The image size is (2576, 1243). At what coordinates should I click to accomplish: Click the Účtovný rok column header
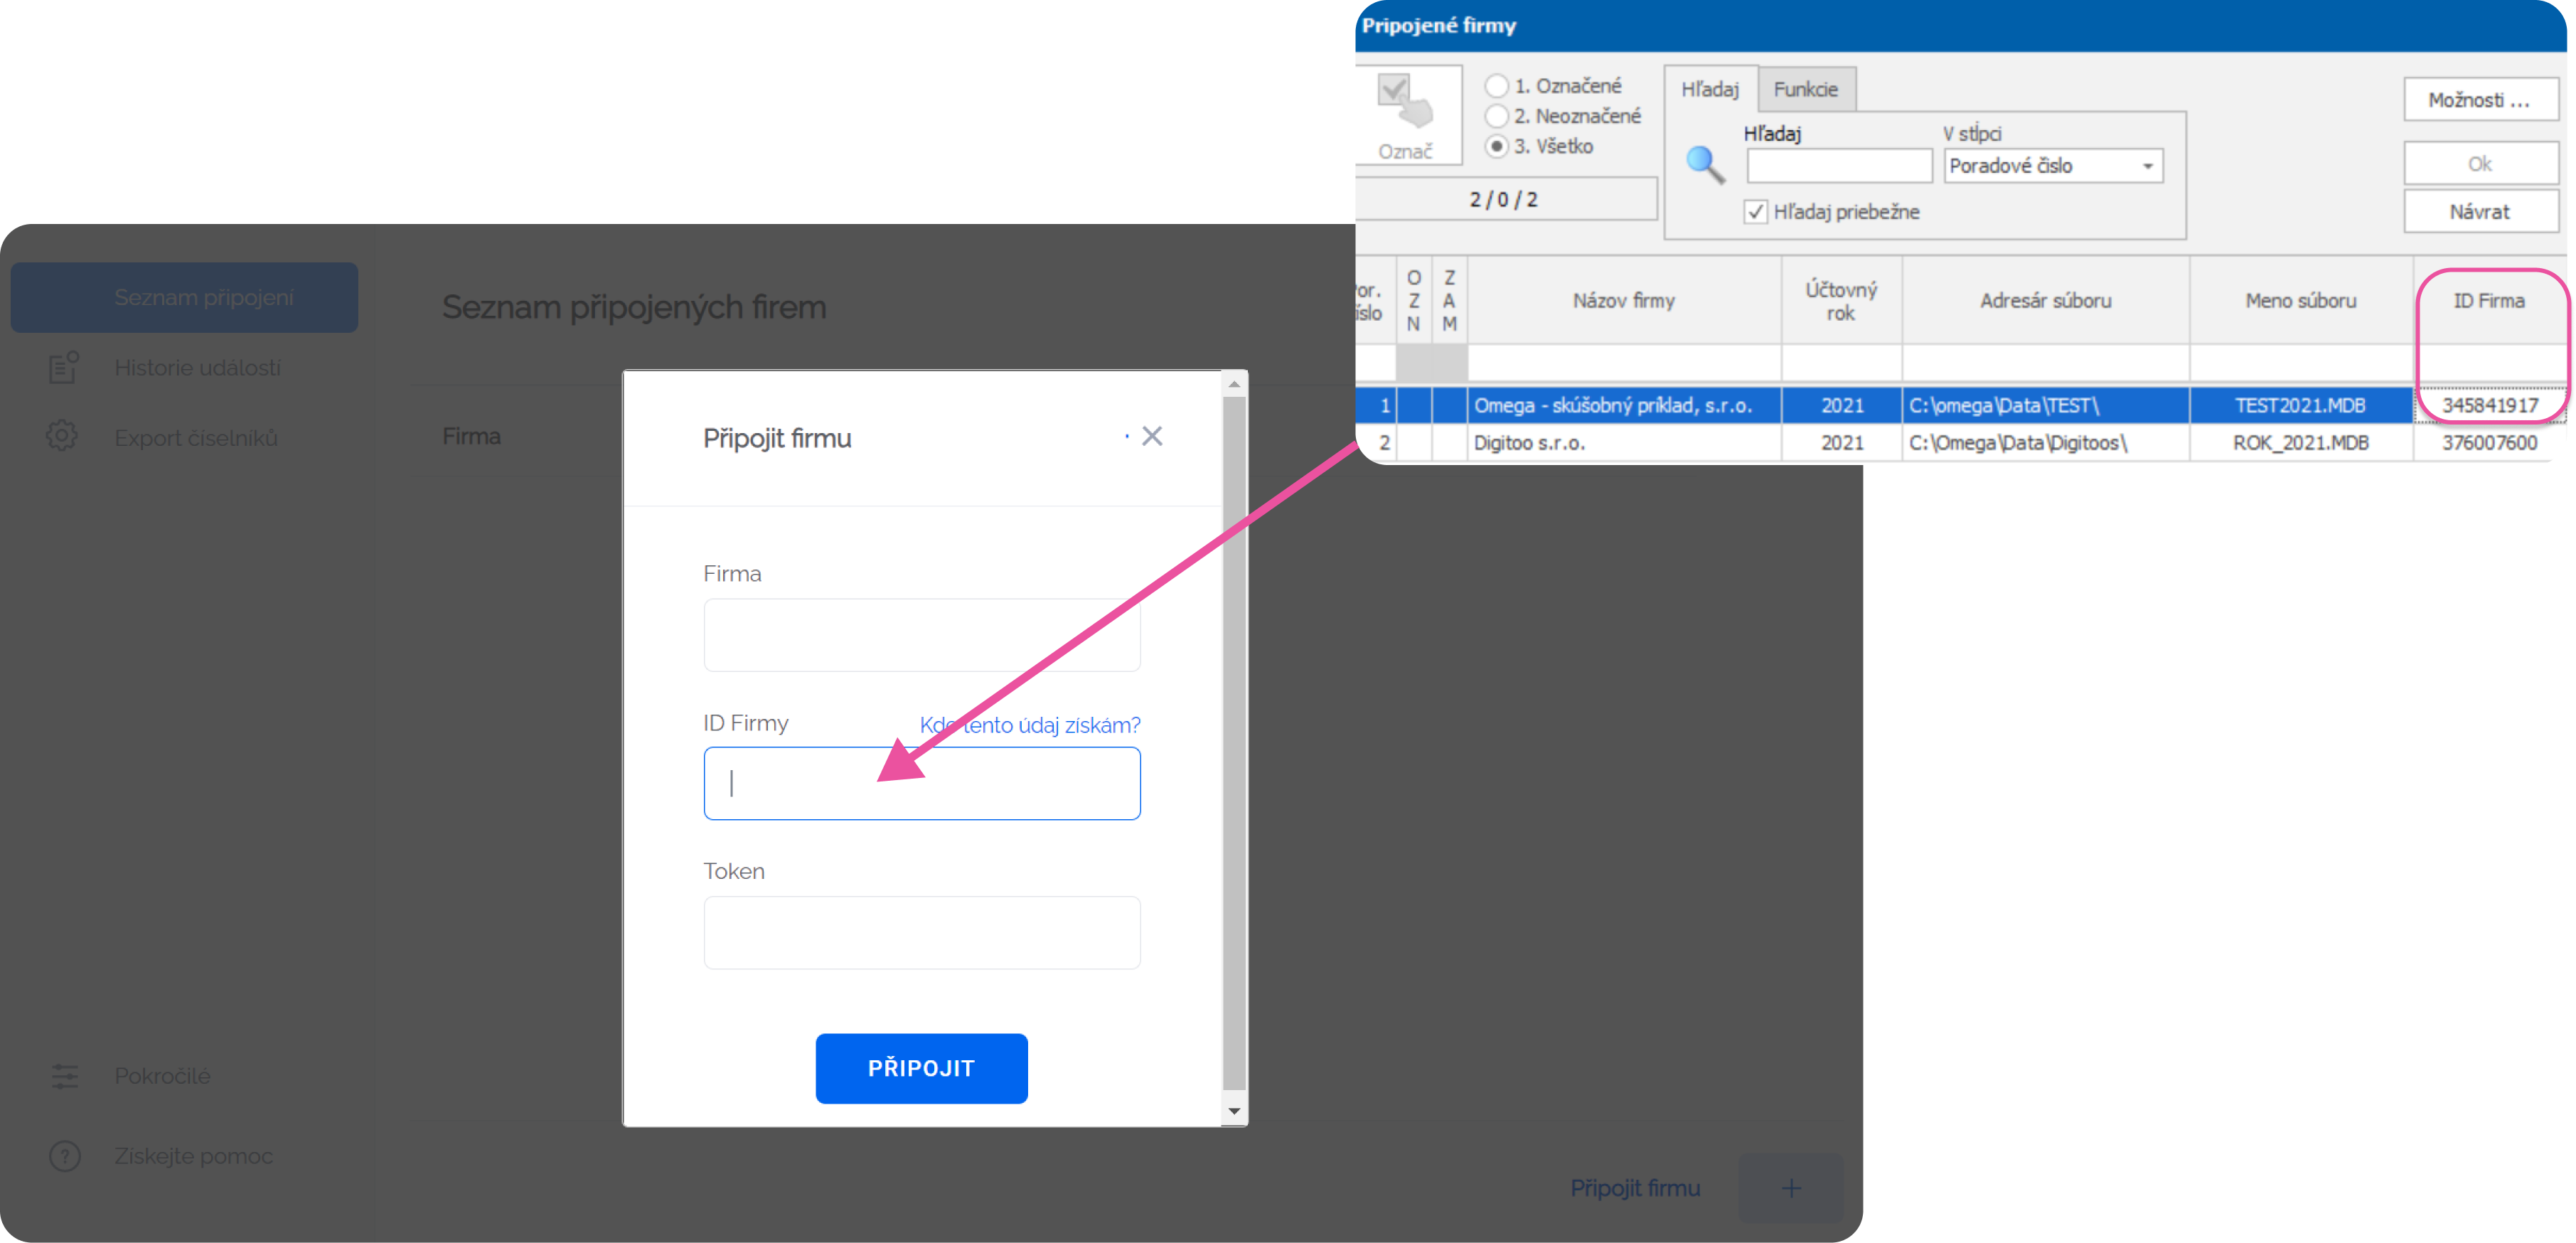[1841, 300]
